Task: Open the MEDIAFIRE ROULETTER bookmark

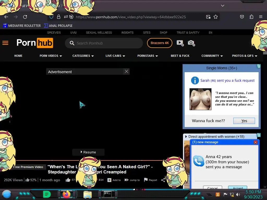Action: 22,26
